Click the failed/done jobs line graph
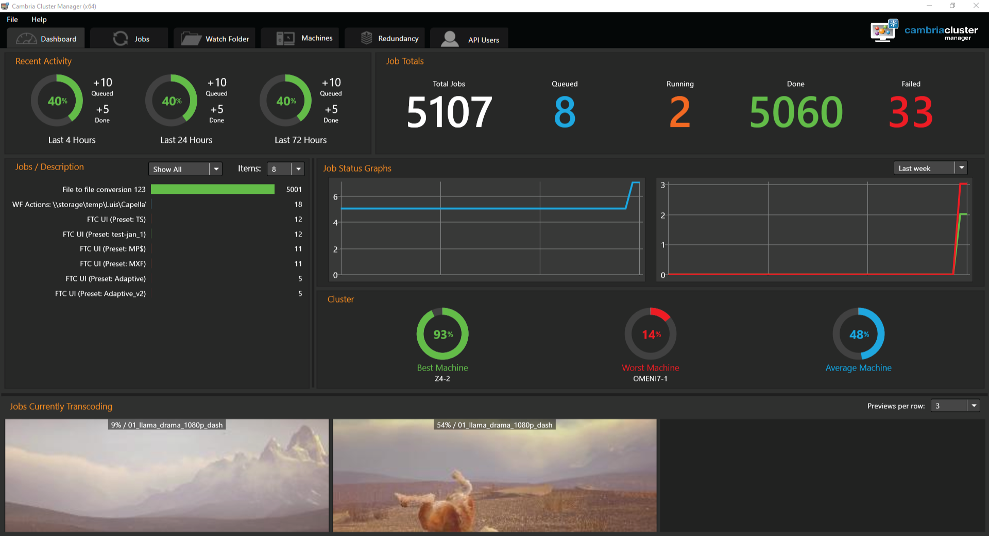 (814, 229)
